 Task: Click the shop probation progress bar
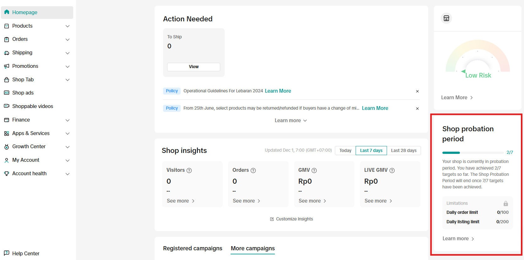(473, 153)
